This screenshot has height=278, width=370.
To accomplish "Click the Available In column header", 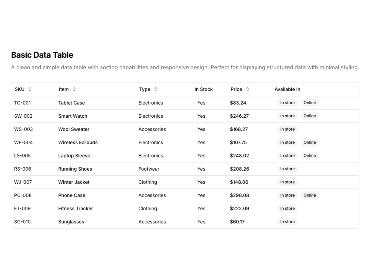I will (287, 89).
